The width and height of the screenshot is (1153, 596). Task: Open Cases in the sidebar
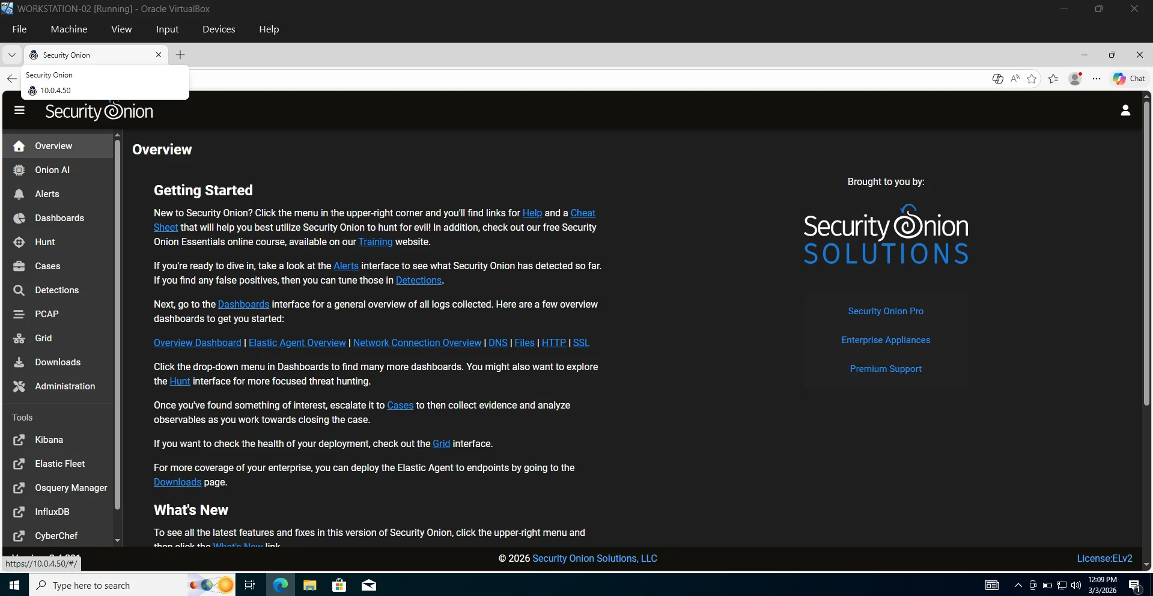(47, 266)
